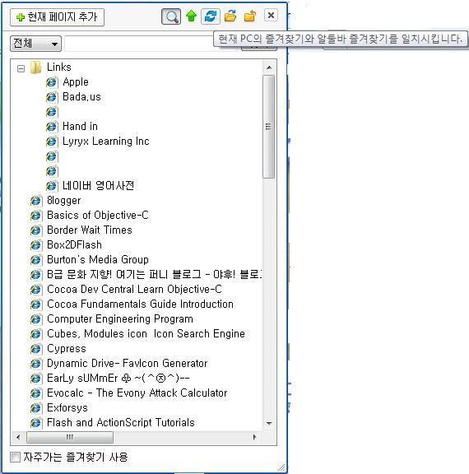Click the IE icon beside Lyryx Learning Inc
Screen dimensions: 469x474
52,142
